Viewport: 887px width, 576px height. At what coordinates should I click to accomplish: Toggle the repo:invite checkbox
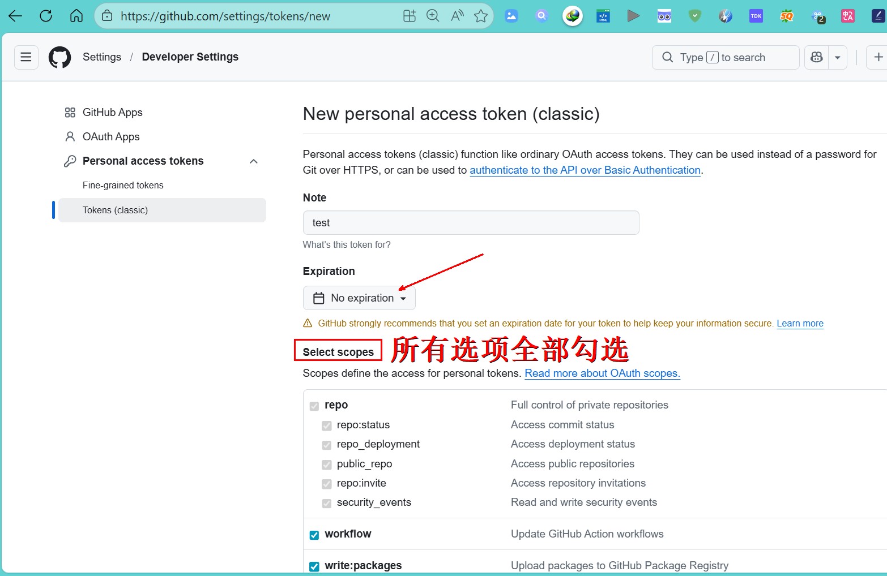pyautogui.click(x=327, y=484)
